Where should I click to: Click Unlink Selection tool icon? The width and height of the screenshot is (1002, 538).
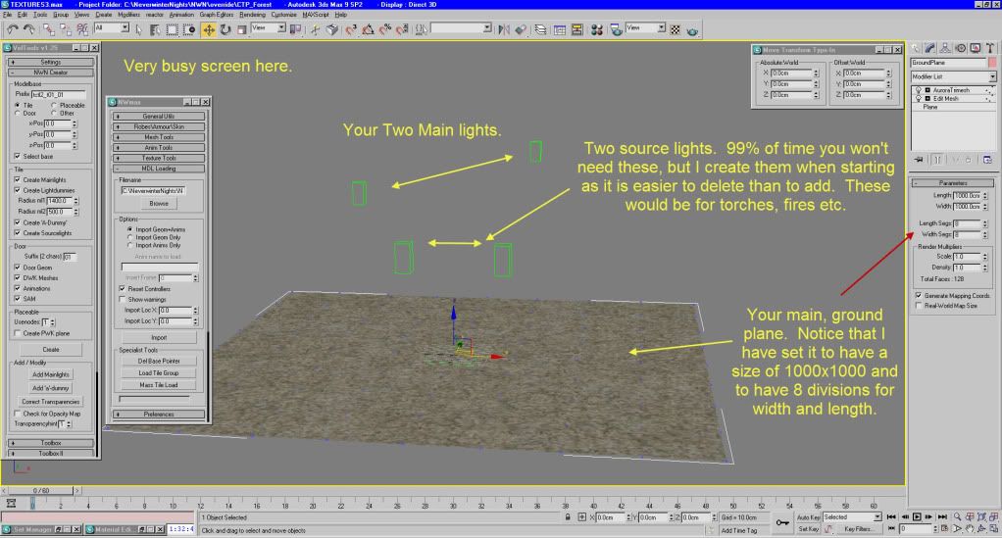(x=65, y=29)
